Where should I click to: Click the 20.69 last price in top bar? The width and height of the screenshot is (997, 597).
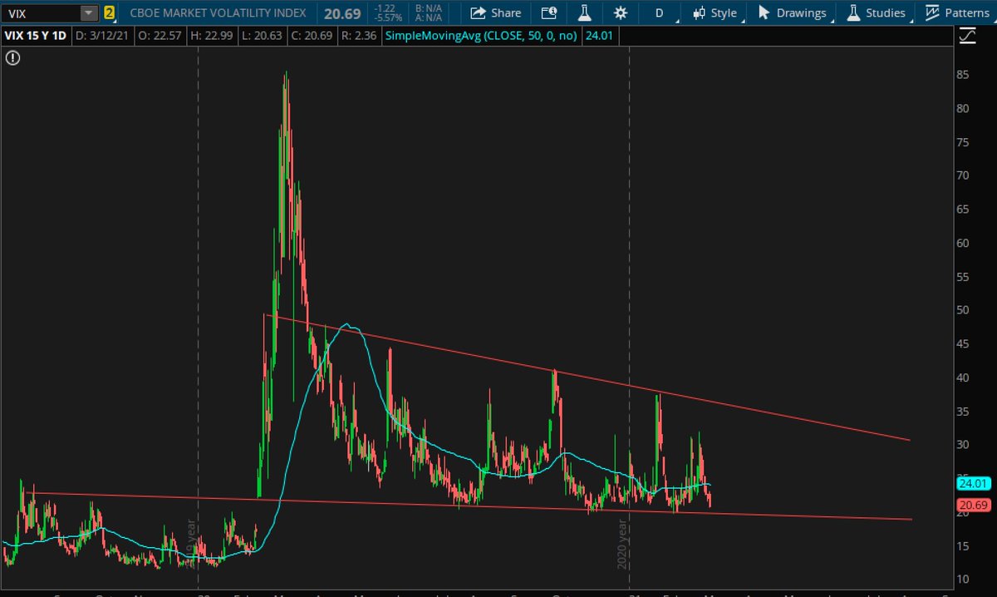click(x=341, y=13)
